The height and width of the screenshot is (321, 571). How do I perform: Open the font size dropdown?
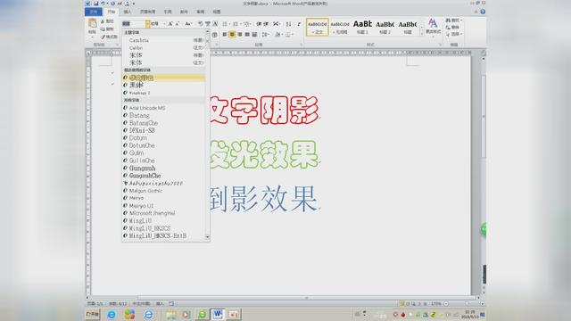(164, 24)
